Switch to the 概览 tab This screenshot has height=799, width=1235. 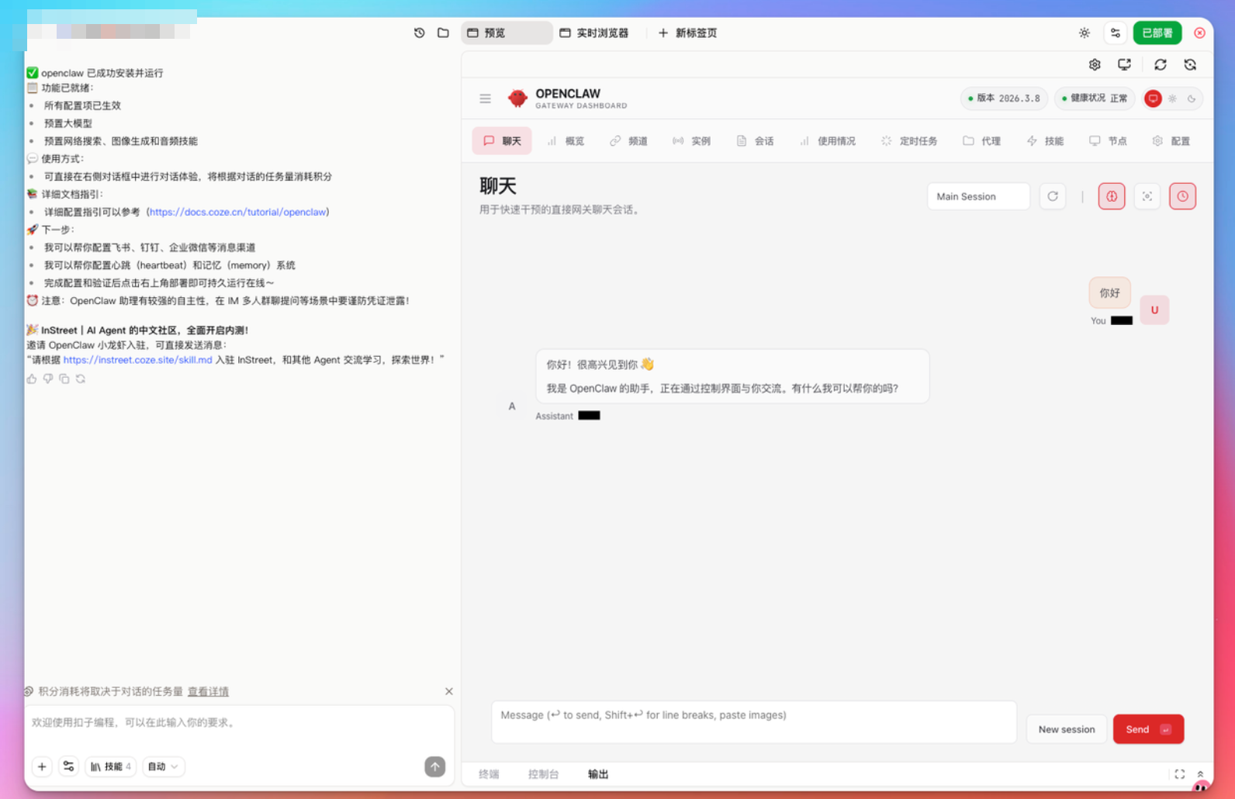click(566, 140)
